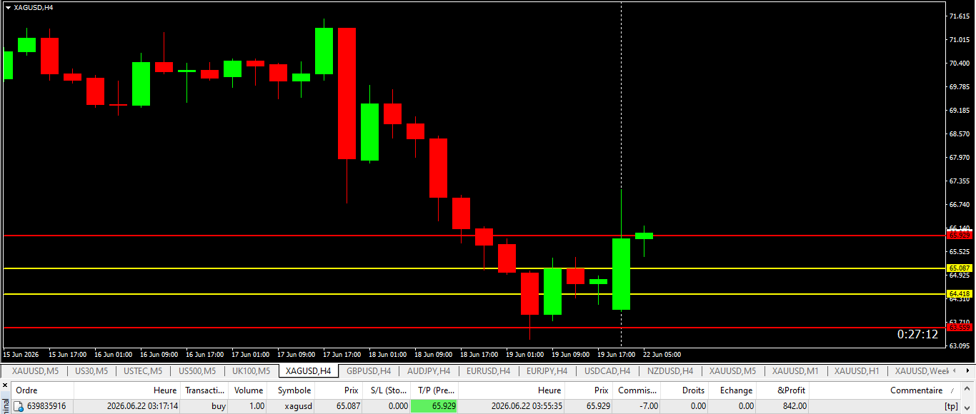Click the T/P (Pre... column header
This screenshot has width=976, height=414.
(434, 390)
